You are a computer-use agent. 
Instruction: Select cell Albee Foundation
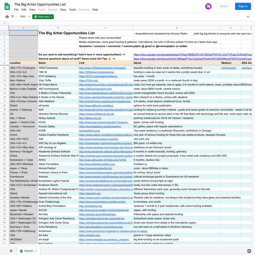[58, 164]
